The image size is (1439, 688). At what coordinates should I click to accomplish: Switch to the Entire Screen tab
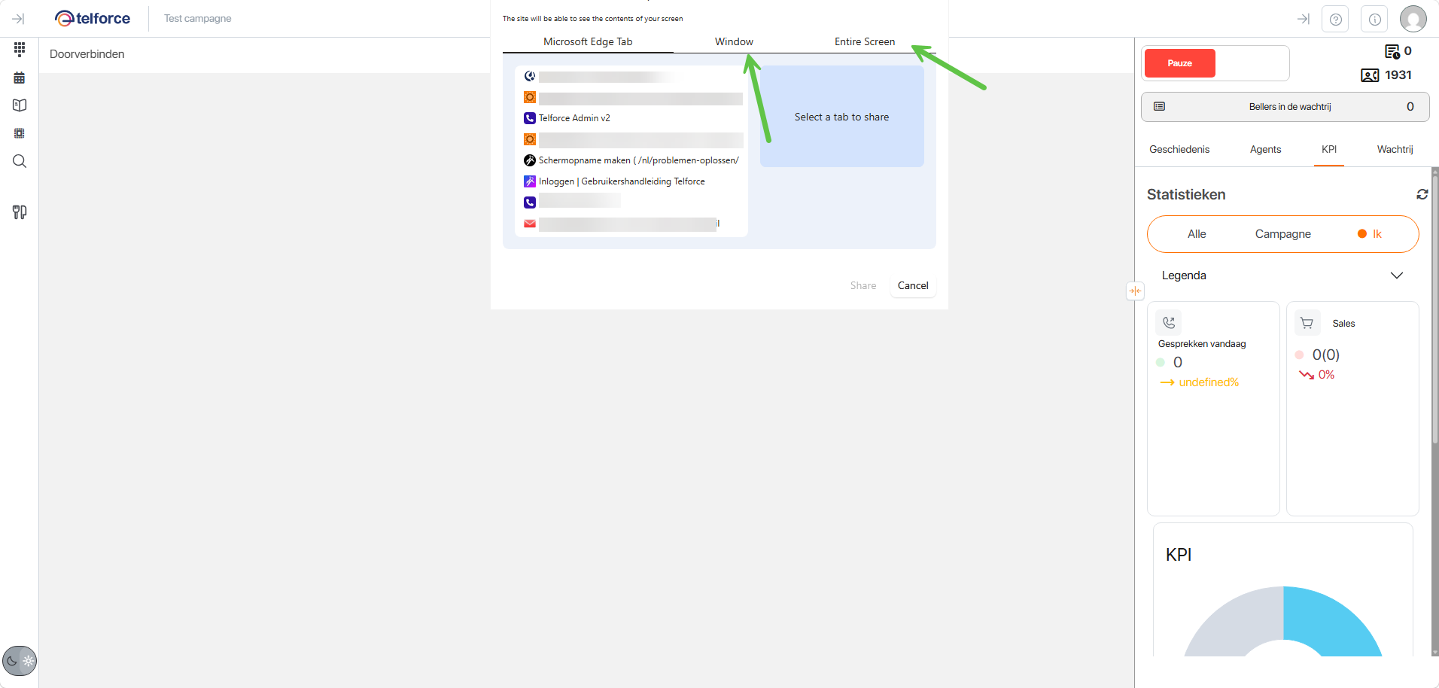(864, 42)
